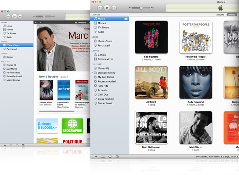The image size is (239, 175).
Task: Click the iCloud icon on Music row
Action: point(126,19)
